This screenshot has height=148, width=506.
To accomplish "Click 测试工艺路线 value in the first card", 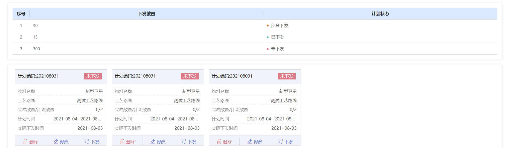I will point(90,100).
